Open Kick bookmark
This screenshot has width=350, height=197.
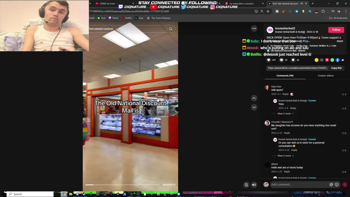tap(101, 18)
